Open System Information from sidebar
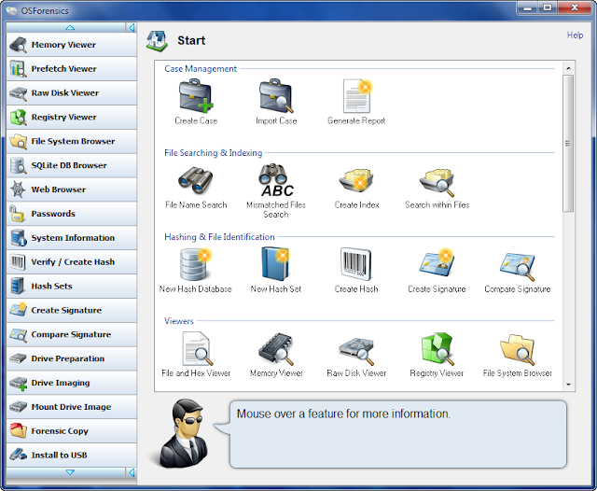Screen dimensions: 597x491 [72, 237]
